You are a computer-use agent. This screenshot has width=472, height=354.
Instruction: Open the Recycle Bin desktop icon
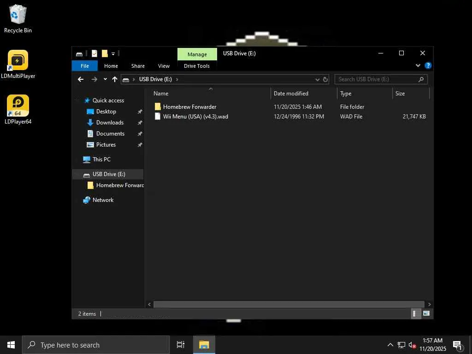point(18,18)
